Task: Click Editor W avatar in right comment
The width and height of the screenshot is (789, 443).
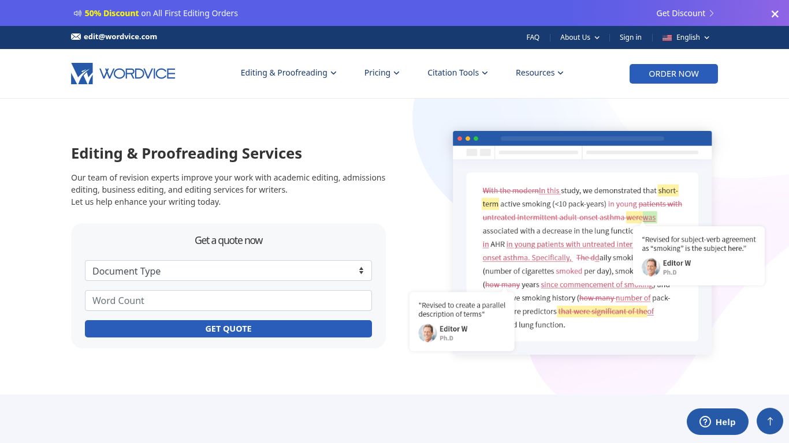Action: 651,267
